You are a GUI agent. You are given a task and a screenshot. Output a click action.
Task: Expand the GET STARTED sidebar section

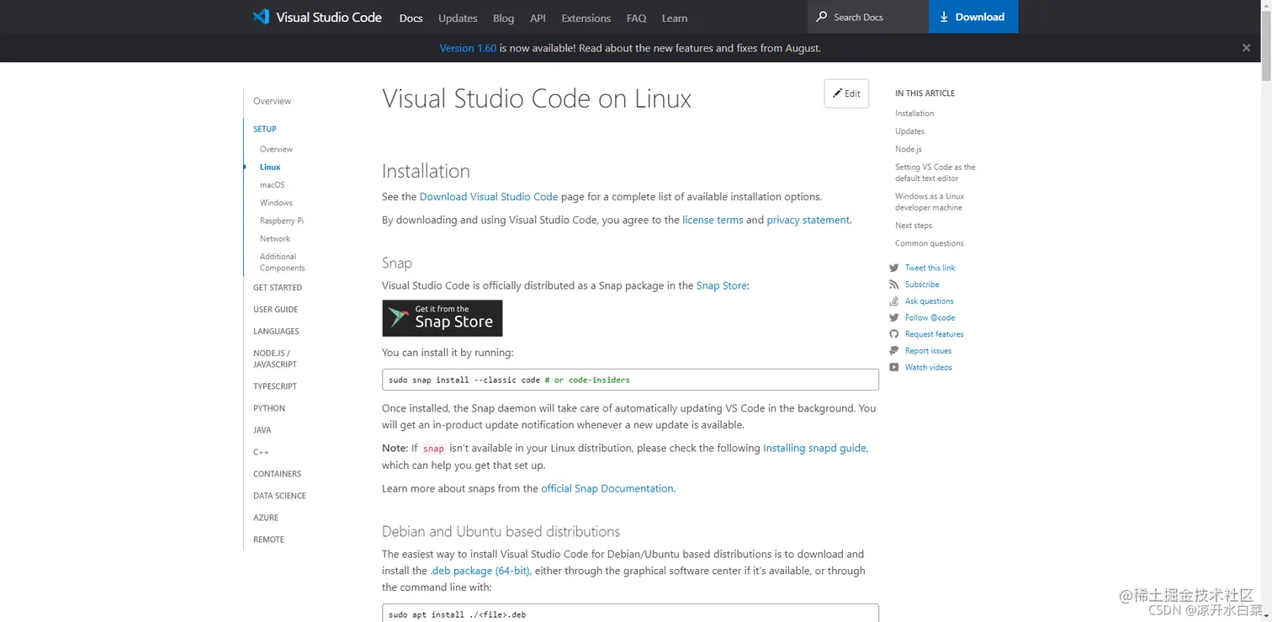(278, 288)
